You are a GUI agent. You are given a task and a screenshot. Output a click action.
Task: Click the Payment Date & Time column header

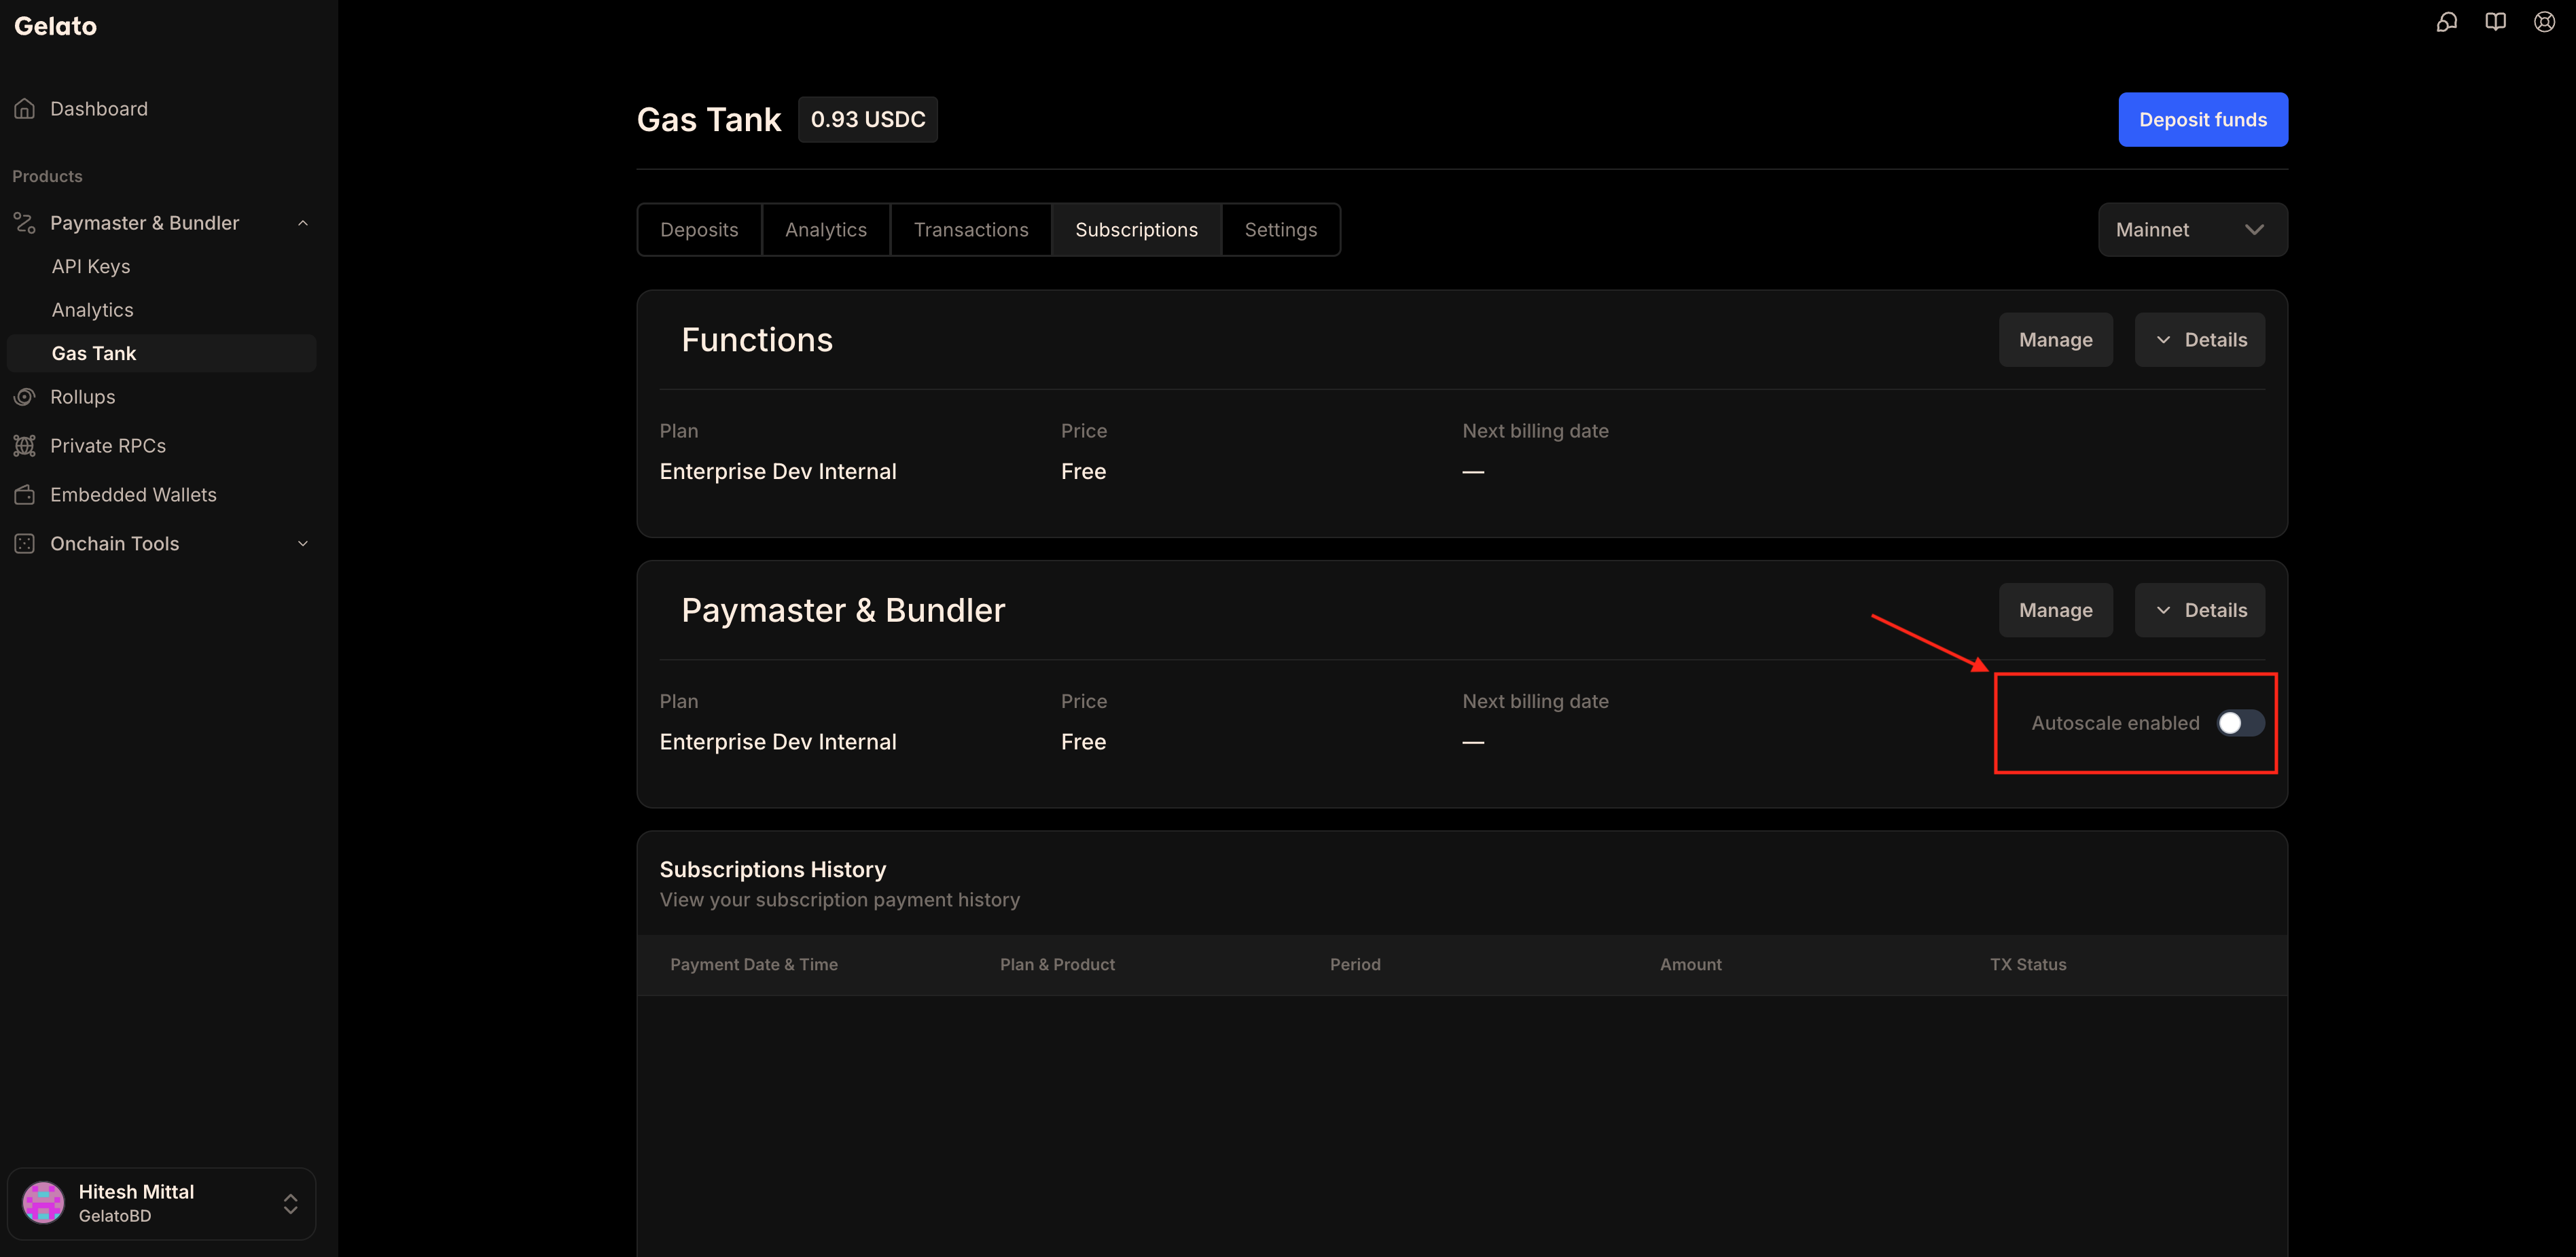click(754, 965)
